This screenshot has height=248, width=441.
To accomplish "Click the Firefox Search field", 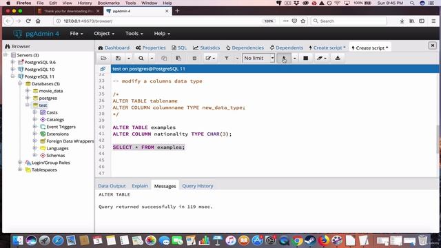I will point(349,21).
